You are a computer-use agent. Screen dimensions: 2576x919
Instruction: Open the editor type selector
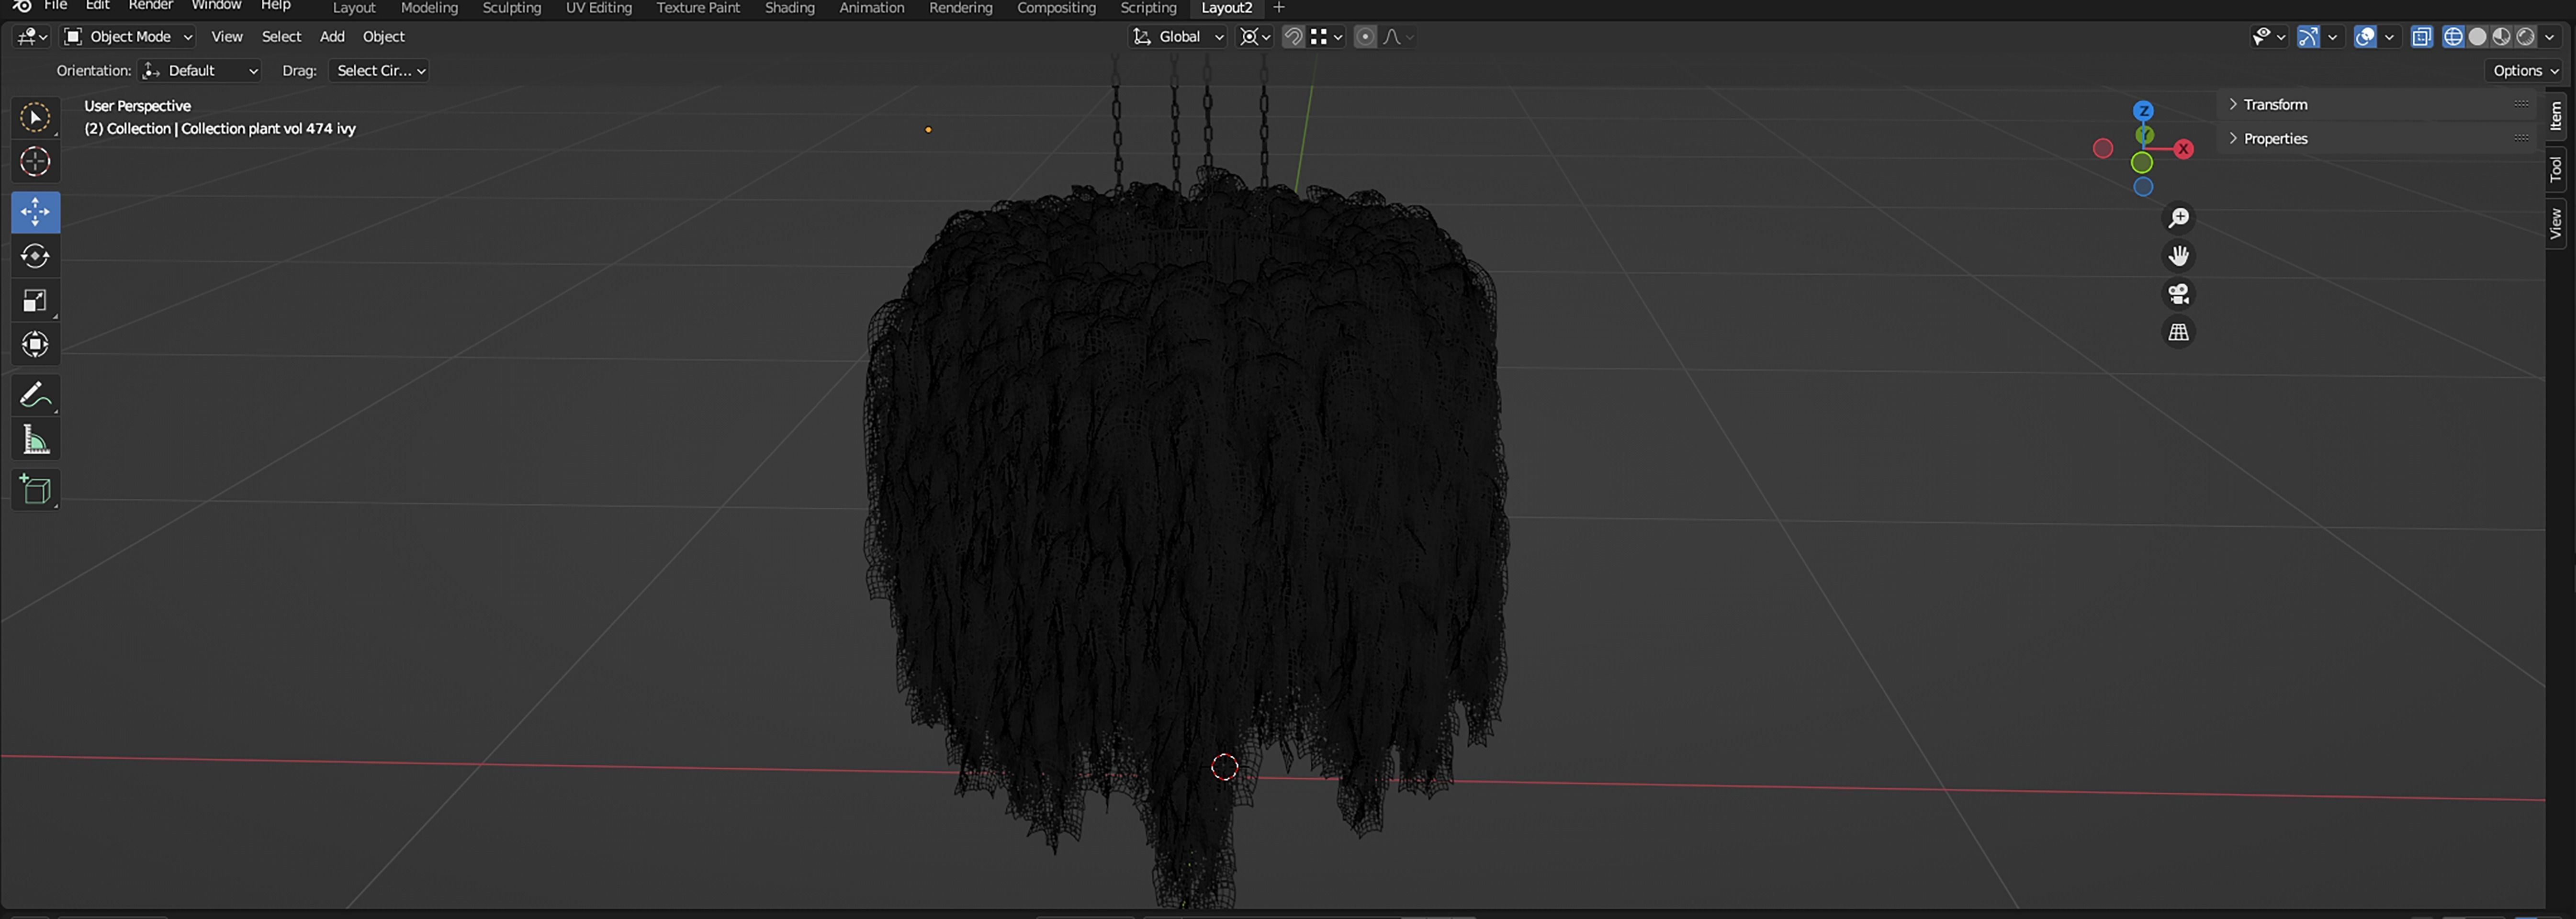pyautogui.click(x=32, y=37)
